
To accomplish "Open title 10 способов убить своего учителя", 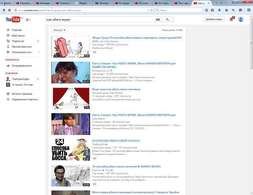I will coord(126,166).
